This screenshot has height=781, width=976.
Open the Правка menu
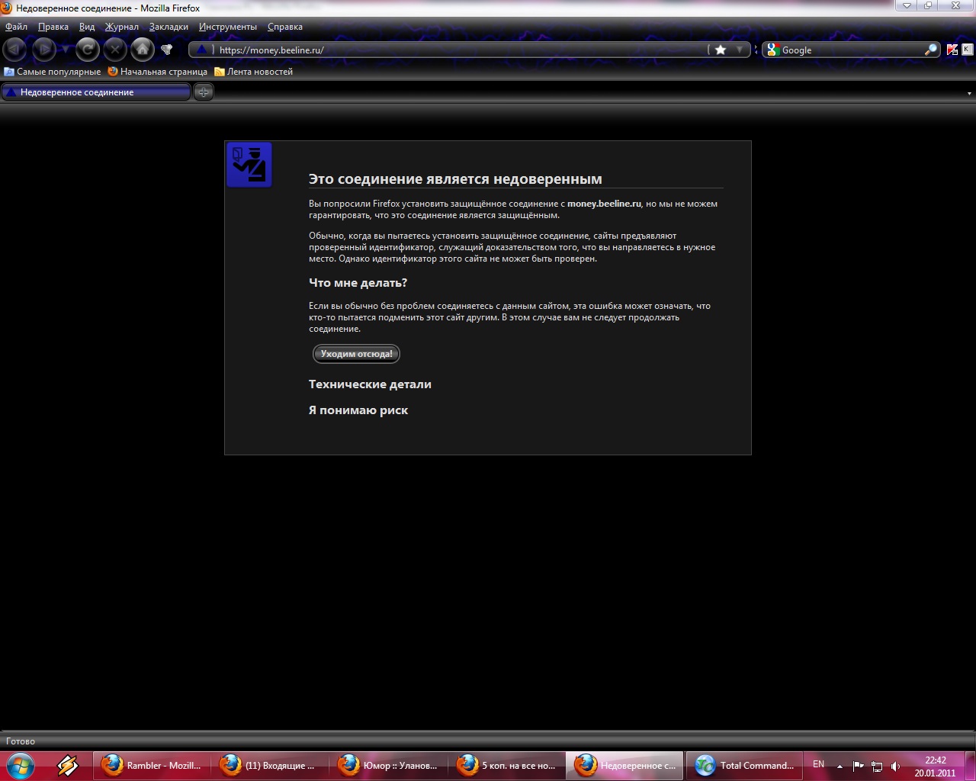(x=53, y=27)
